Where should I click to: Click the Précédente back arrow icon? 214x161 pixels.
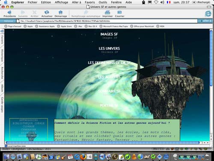pos(9,12)
